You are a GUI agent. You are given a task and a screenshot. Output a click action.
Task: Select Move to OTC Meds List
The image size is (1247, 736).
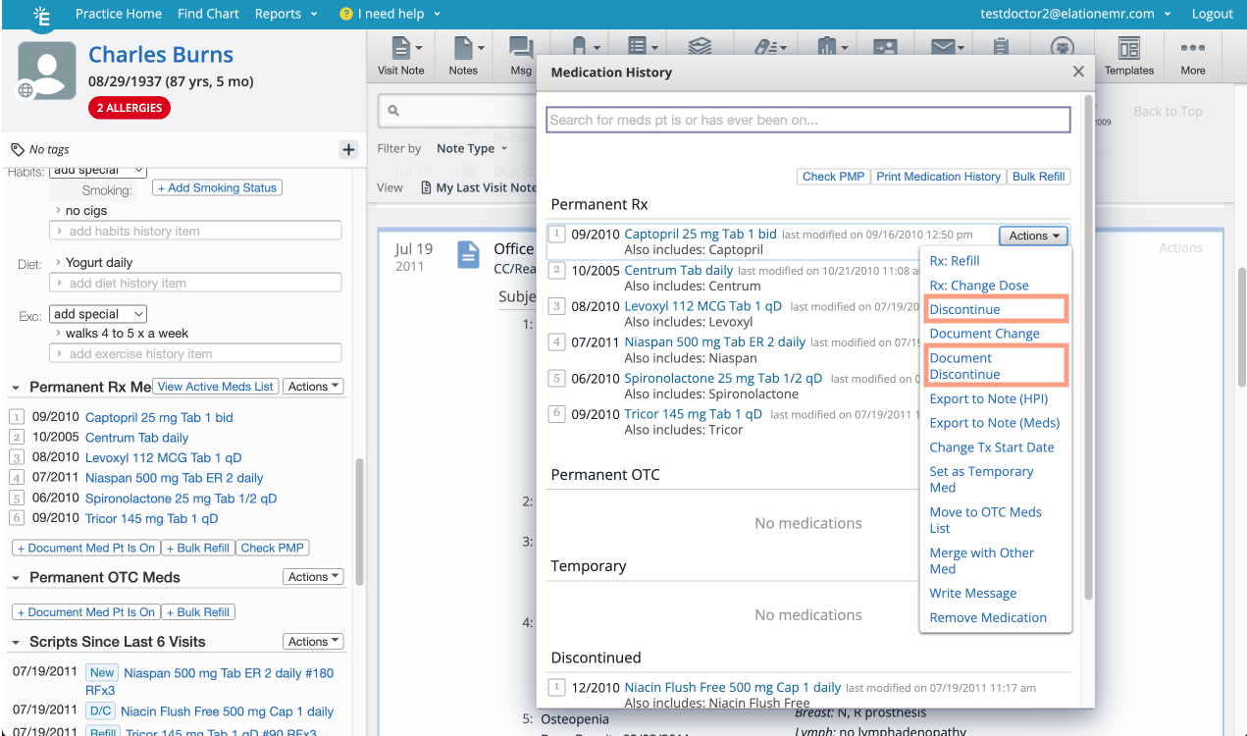[x=985, y=520]
